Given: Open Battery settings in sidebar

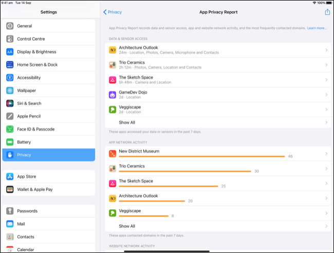Looking at the screenshot, I should point(24,142).
